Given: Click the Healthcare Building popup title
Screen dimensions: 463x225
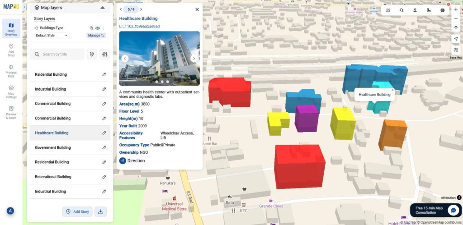Looking at the screenshot, I should point(138,18).
